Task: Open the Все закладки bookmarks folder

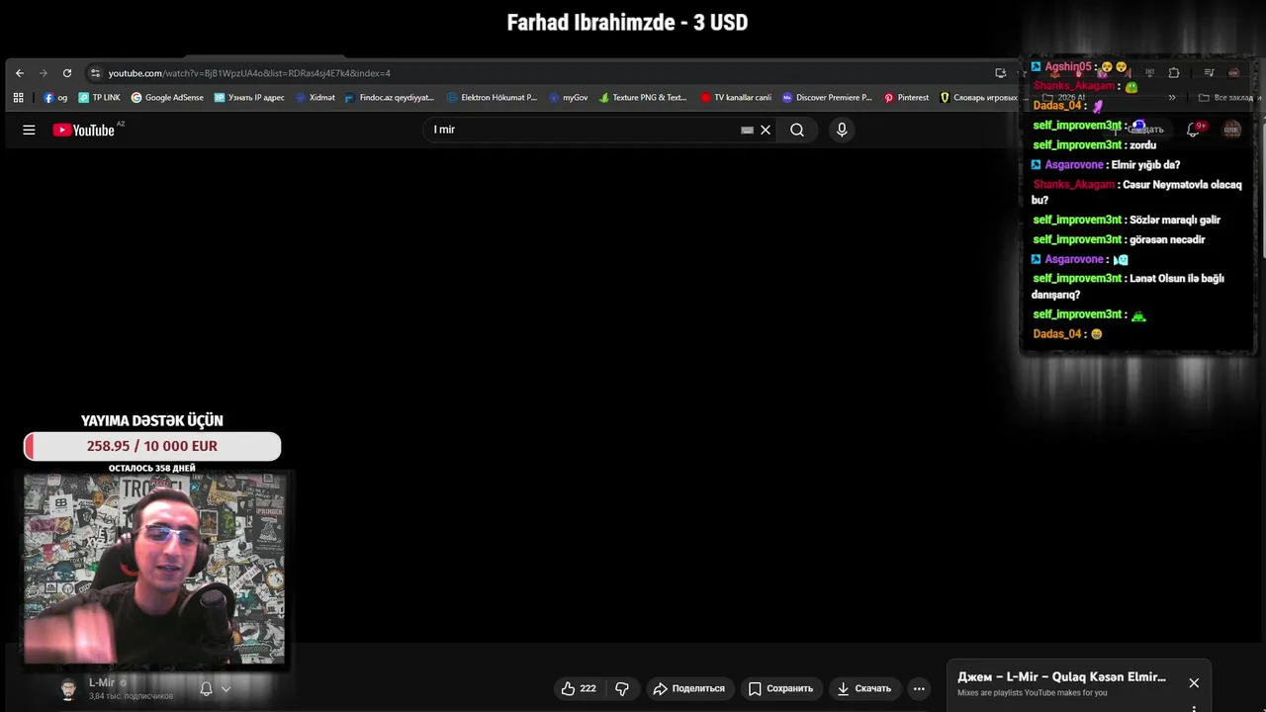Action: tap(1225, 98)
